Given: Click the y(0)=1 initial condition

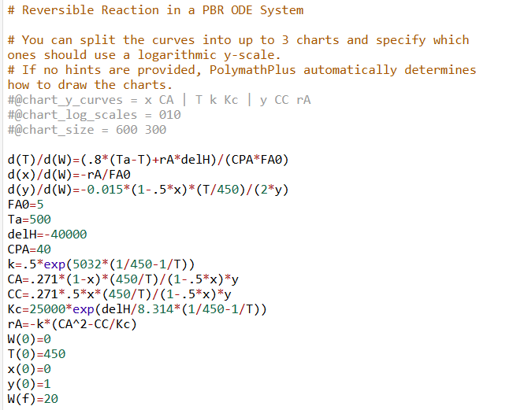Looking at the screenshot, I should point(29,384).
